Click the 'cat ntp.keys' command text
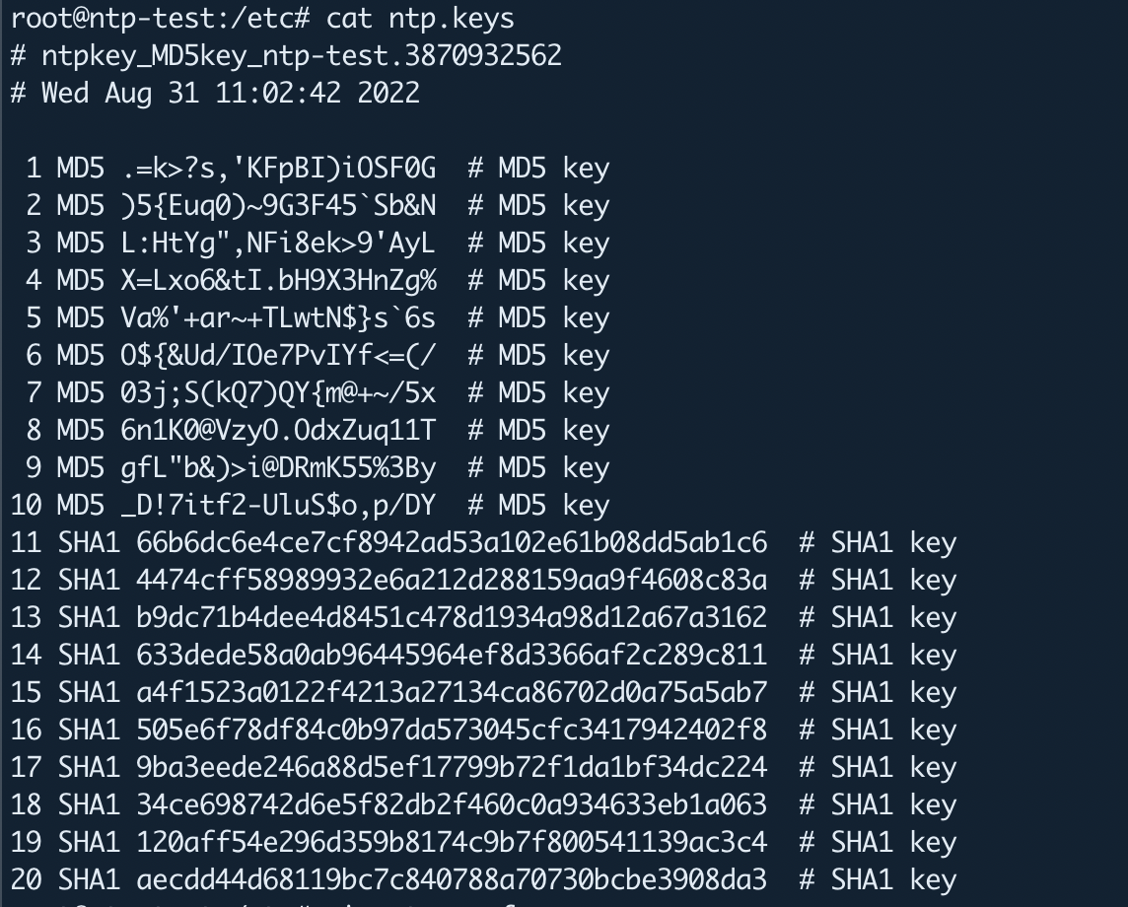The width and height of the screenshot is (1128, 907). pyautogui.click(x=420, y=18)
